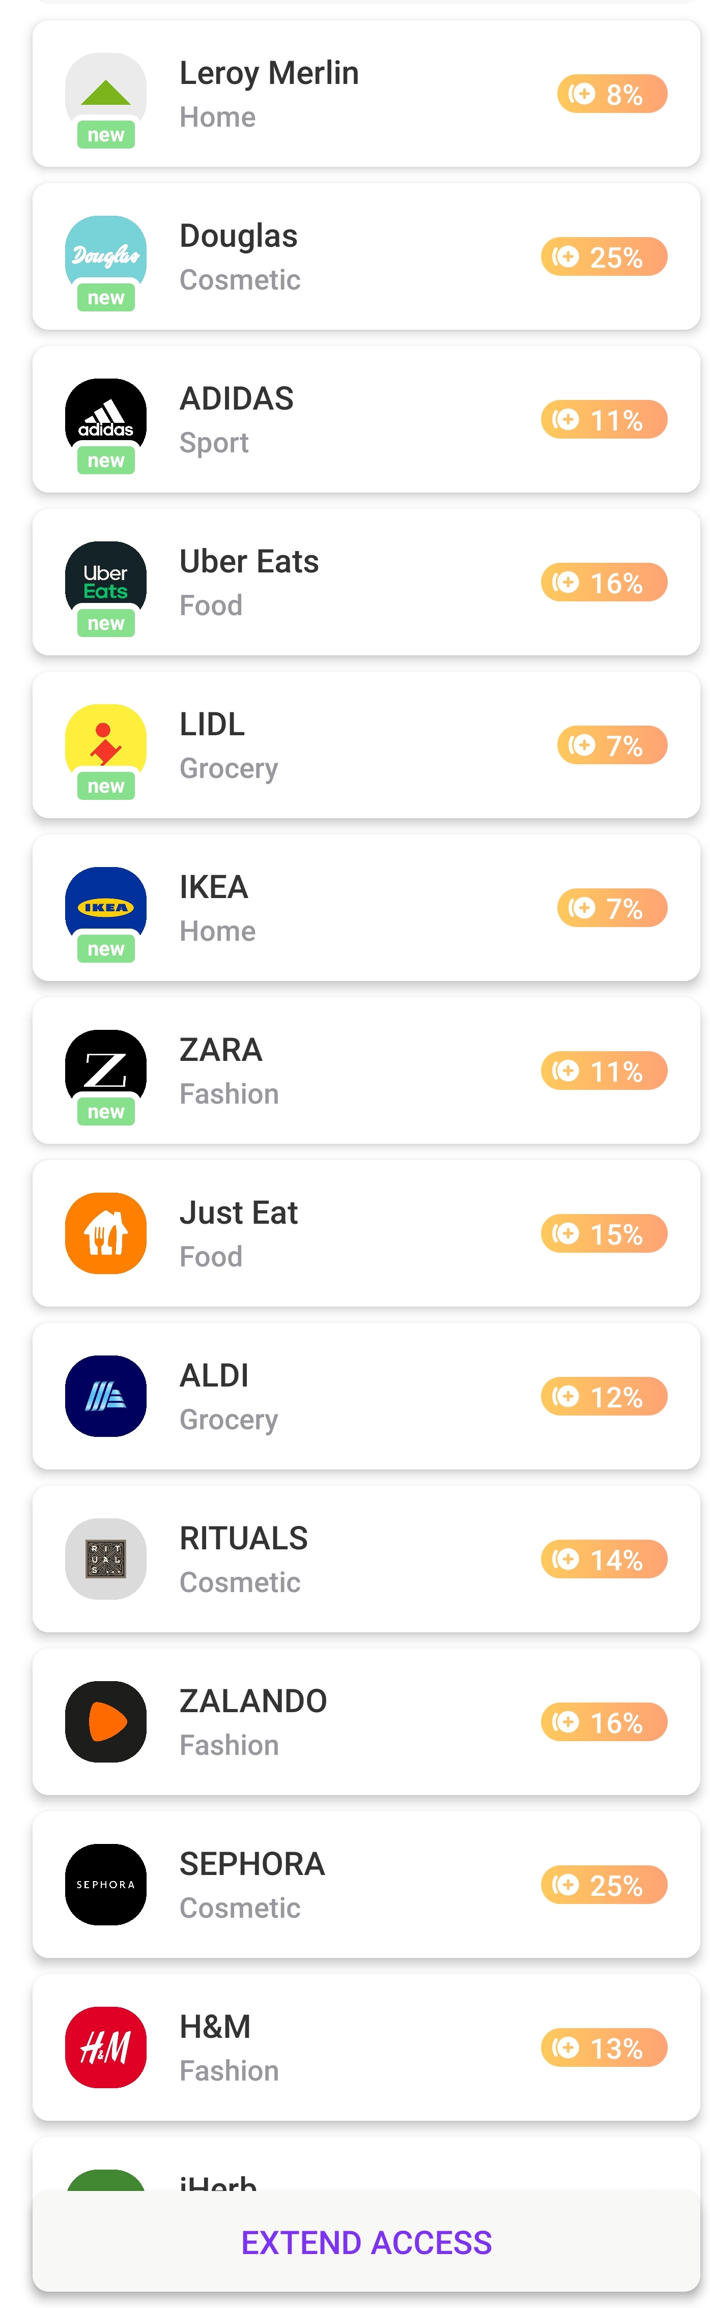Tap the ALDI logo icon

point(106,1396)
